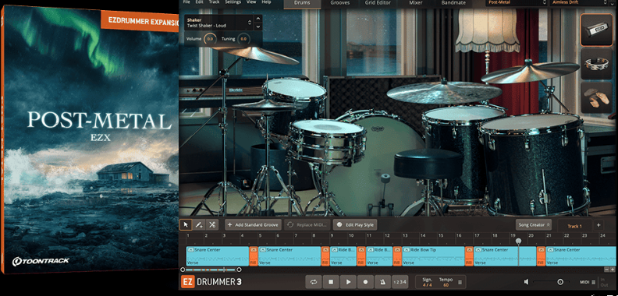Select the tambourine percussion thumbnail
Screen dimensions: 618x296
pyautogui.click(x=596, y=64)
